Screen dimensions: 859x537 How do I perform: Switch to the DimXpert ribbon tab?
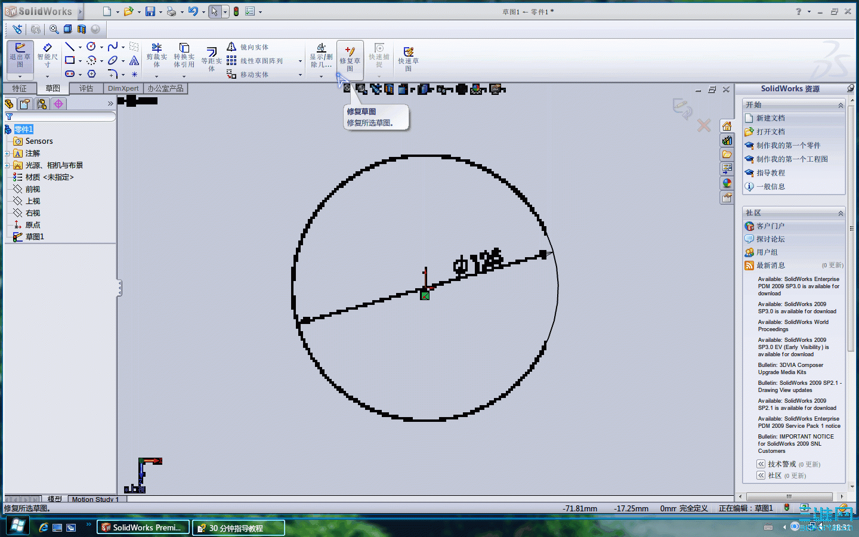(123, 88)
